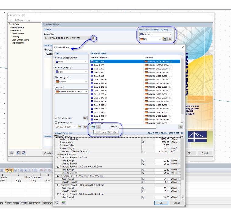Click the Steel S 355 J2 color swatch

92,108
